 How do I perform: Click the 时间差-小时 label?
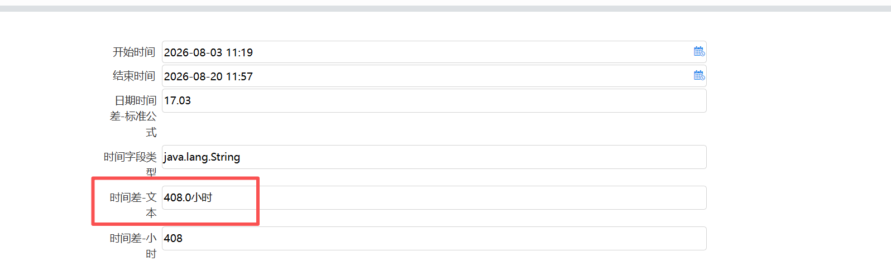(133, 246)
